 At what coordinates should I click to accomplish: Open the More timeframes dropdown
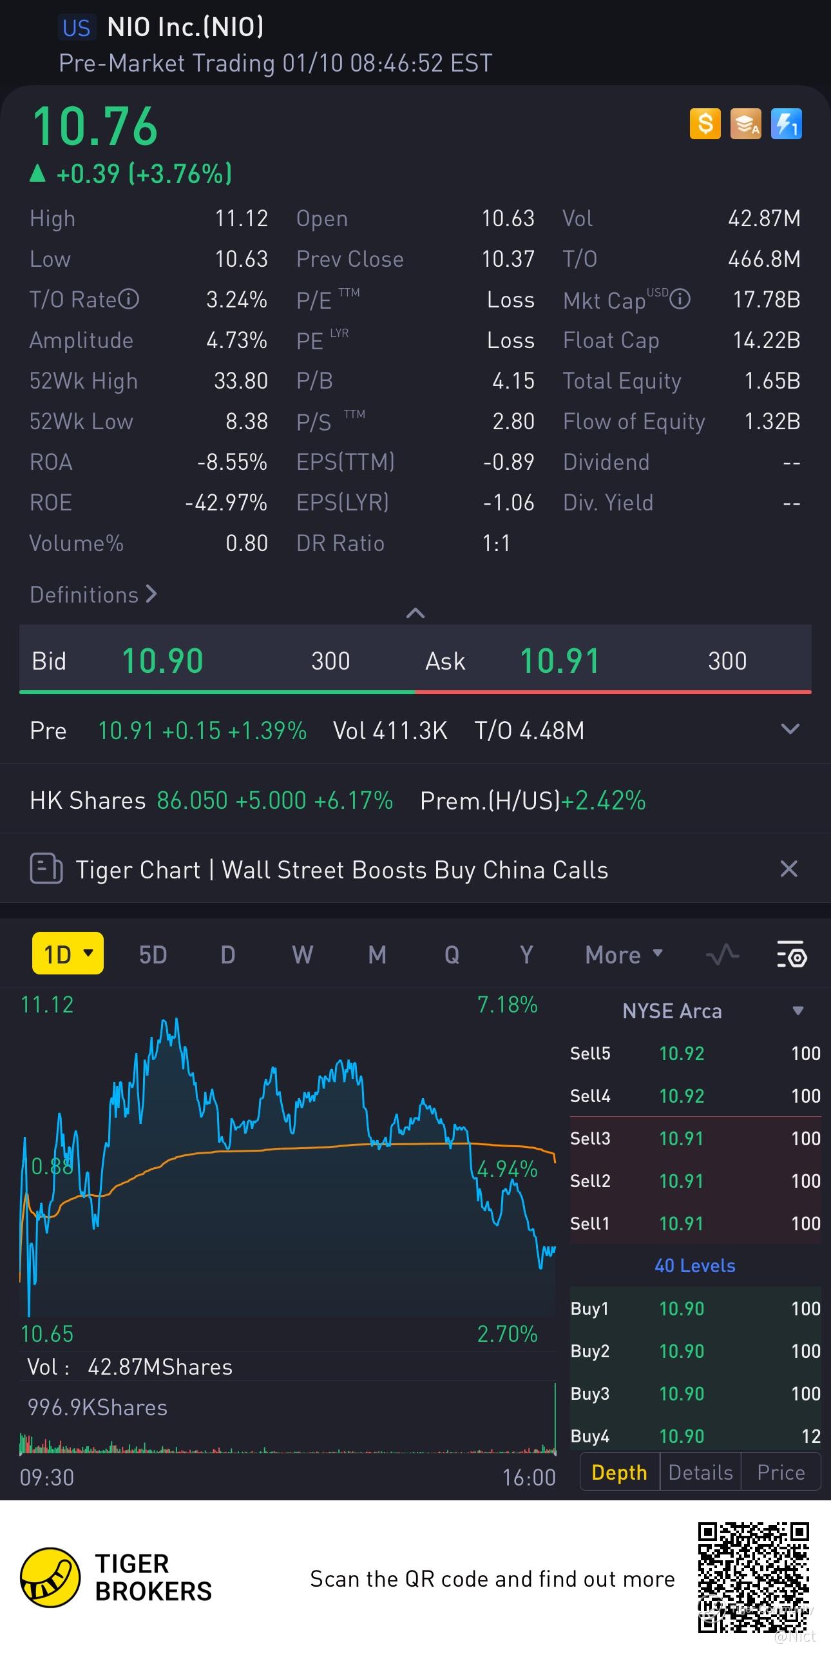[x=624, y=954]
